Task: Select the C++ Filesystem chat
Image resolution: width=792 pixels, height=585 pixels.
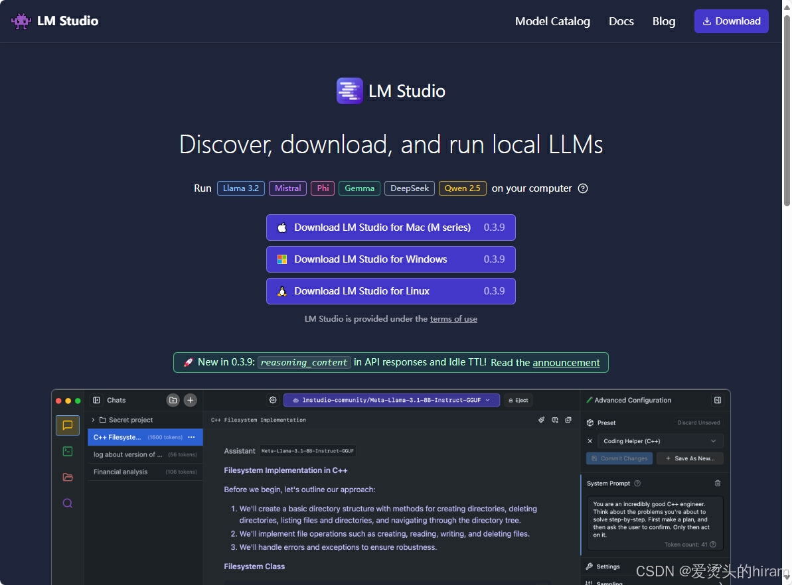Action: coord(145,437)
